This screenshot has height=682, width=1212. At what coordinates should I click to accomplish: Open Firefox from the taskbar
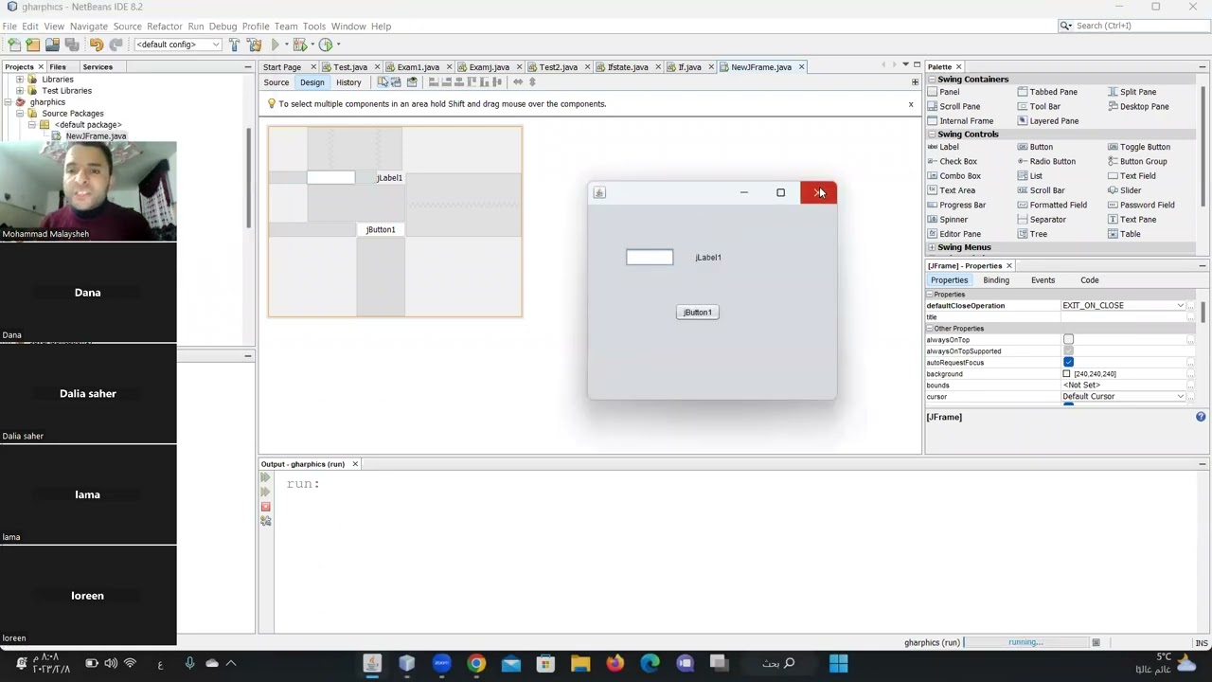tap(615, 663)
